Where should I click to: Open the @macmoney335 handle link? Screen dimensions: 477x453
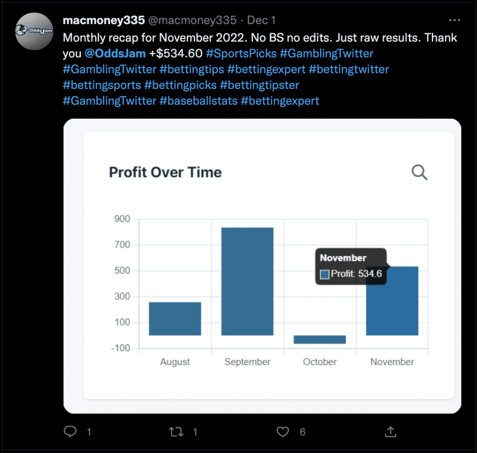coord(192,20)
